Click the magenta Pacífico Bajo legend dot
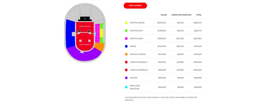 click(x=126, y=38)
